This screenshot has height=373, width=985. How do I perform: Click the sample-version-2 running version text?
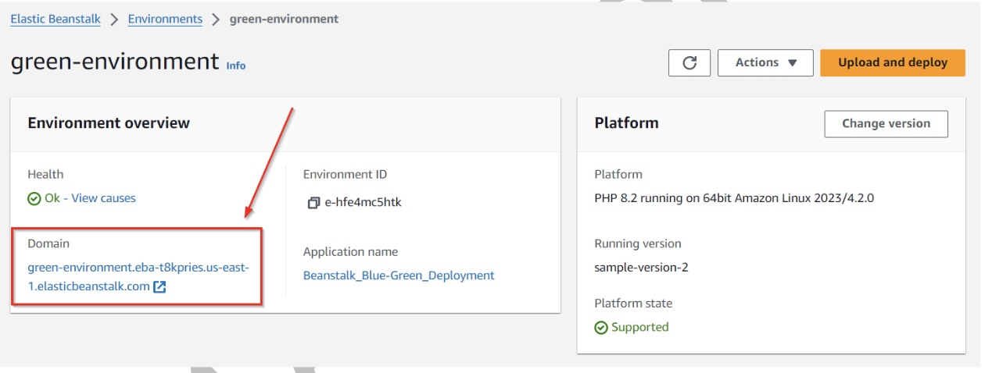click(641, 268)
